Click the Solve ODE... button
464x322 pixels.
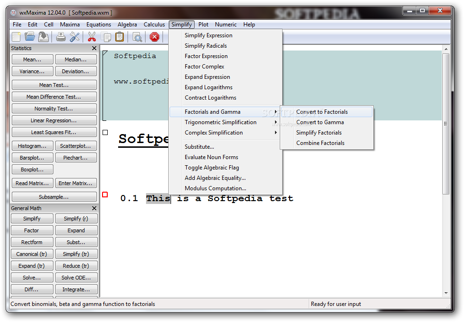tap(76, 277)
